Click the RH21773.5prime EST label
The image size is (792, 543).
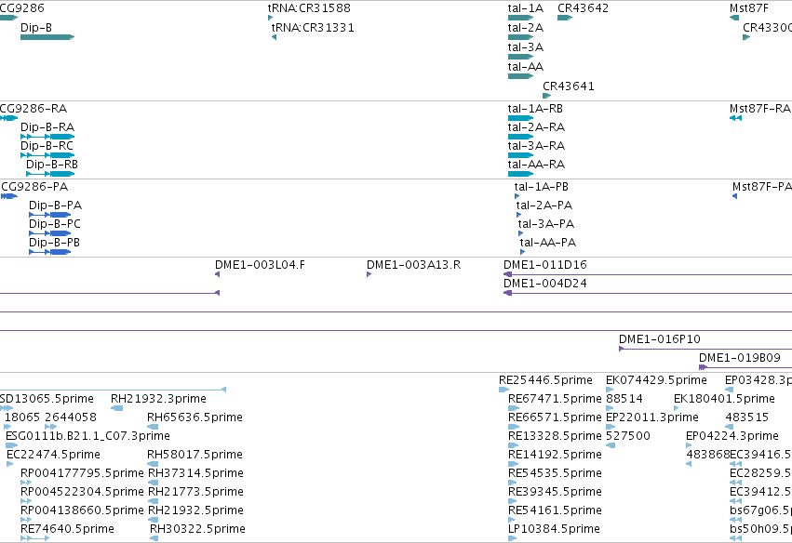(x=196, y=492)
